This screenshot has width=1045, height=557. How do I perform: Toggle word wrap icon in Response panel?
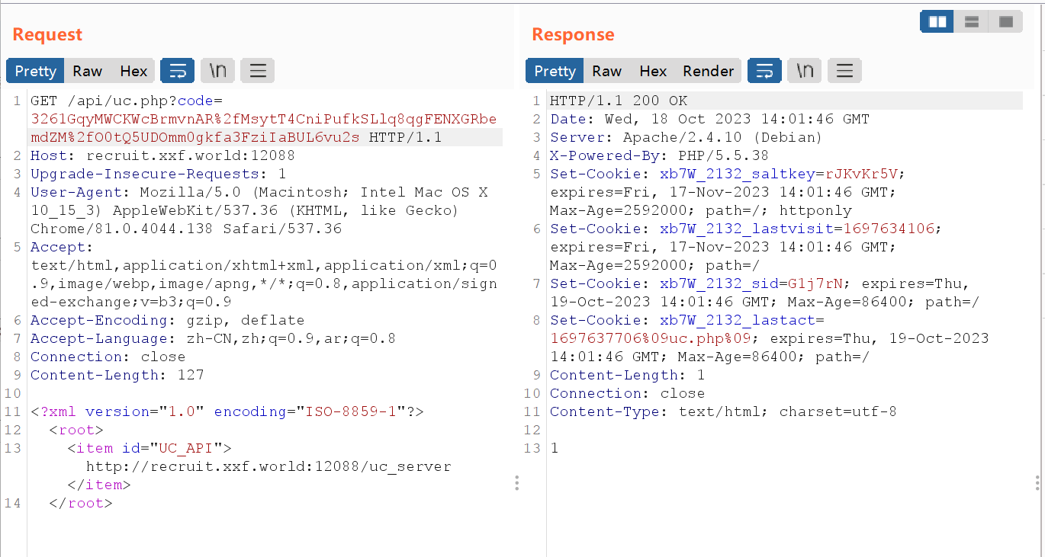pyautogui.click(x=764, y=71)
